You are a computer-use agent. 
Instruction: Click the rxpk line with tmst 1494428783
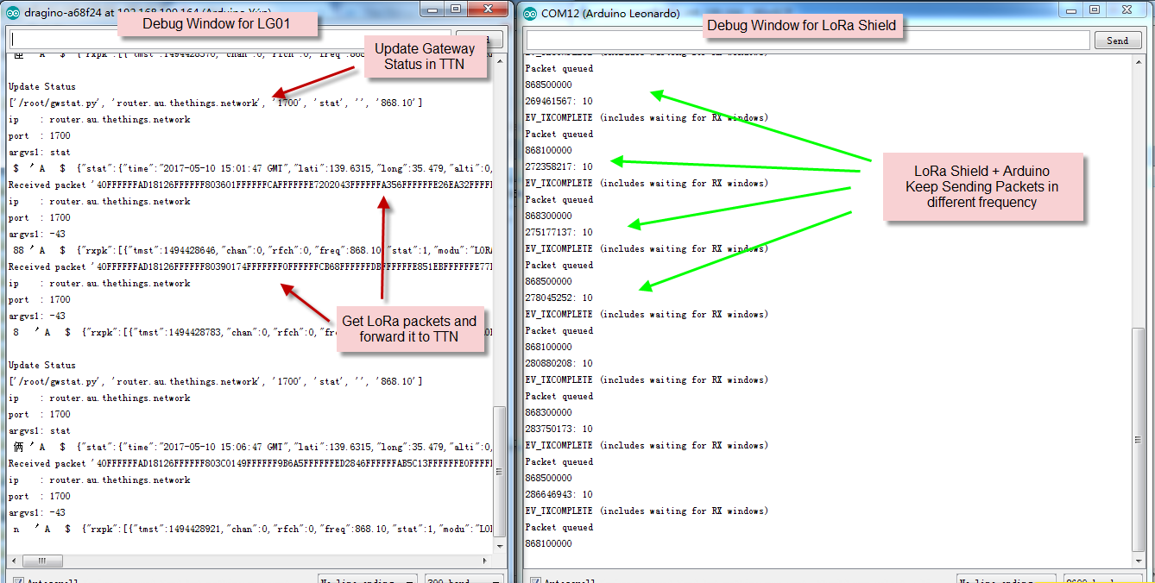pos(250,332)
